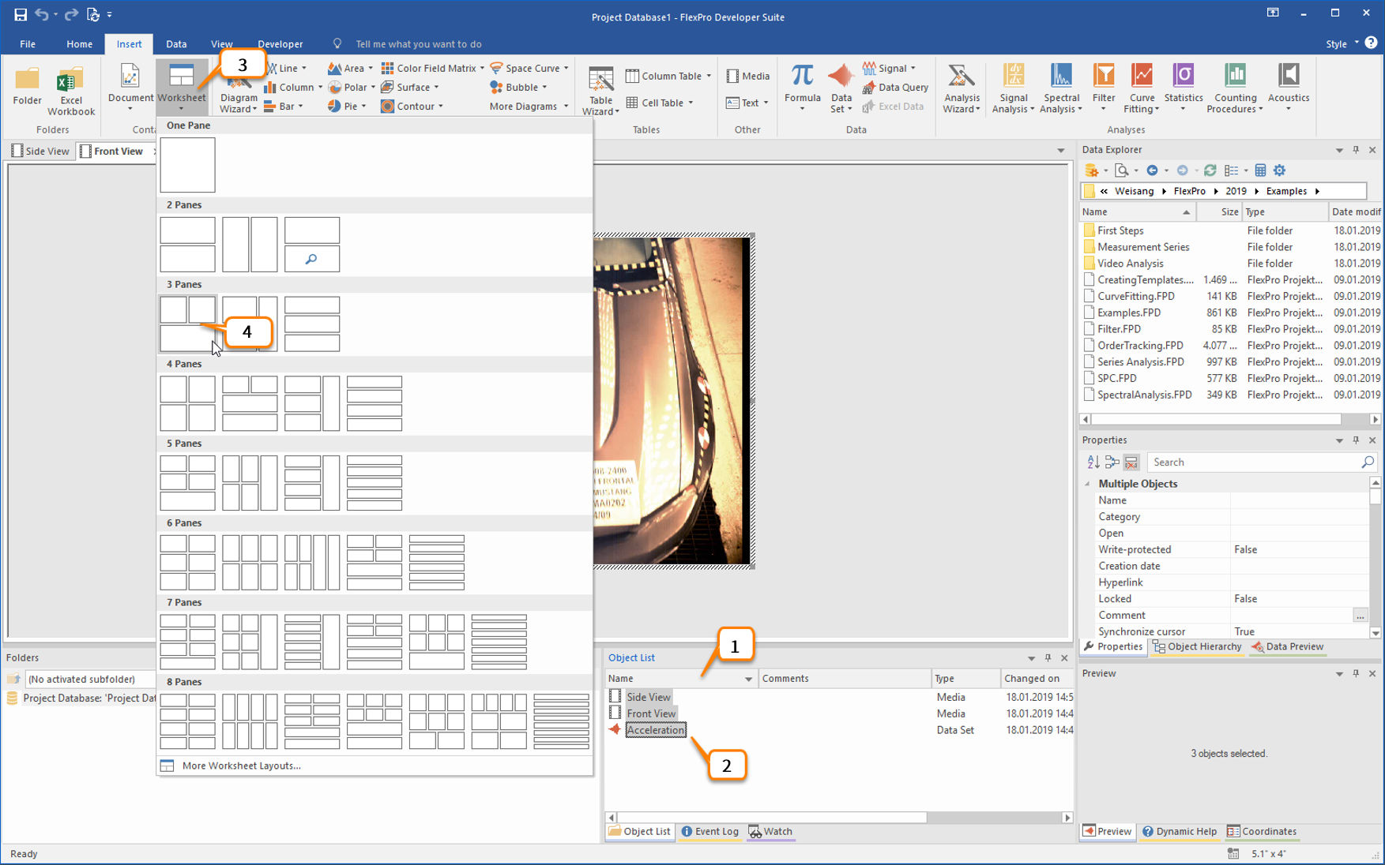
Task: Click the Folder icon in Insert ribbon
Action: click(x=27, y=85)
